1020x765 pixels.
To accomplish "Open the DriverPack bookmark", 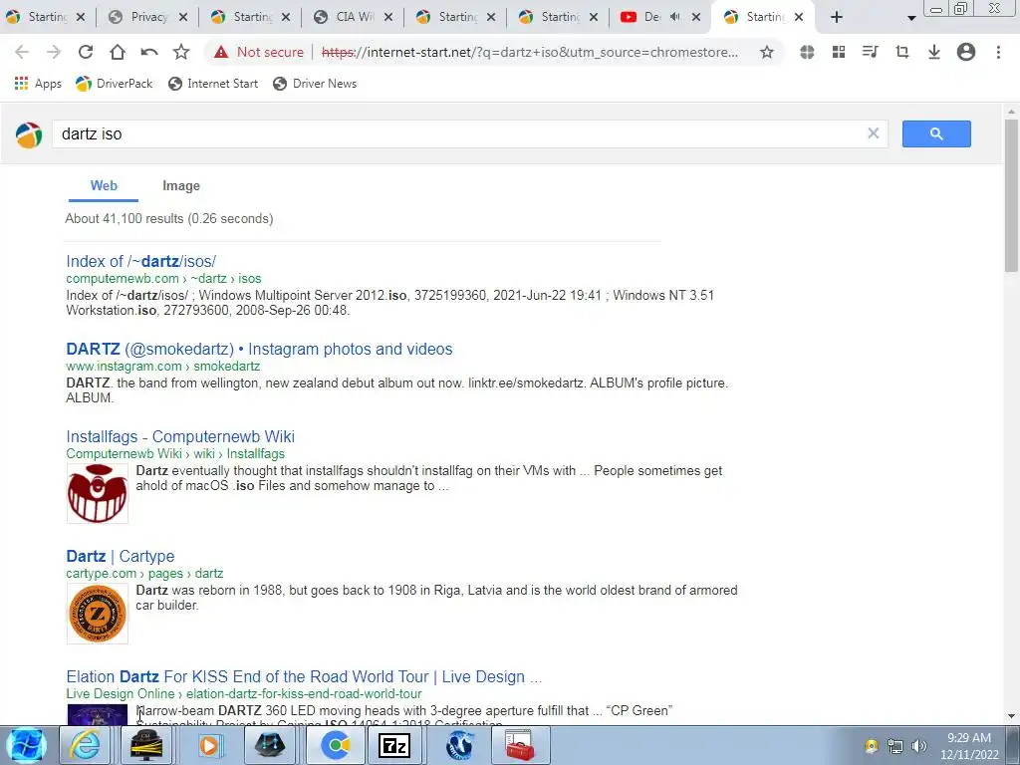I will point(114,84).
